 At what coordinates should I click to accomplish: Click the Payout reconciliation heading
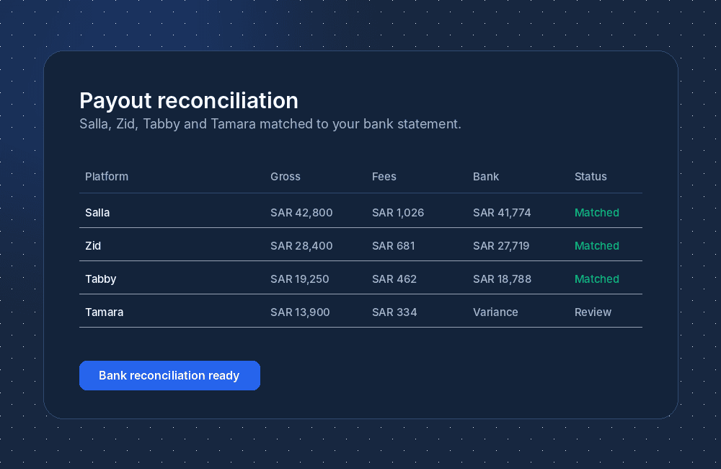point(189,101)
